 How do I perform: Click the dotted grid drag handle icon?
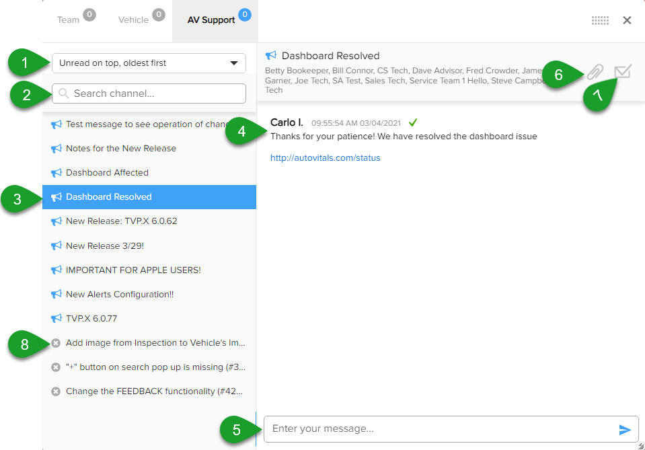pos(600,20)
